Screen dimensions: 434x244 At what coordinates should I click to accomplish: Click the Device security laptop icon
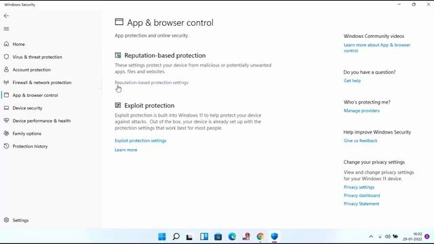pos(6,108)
